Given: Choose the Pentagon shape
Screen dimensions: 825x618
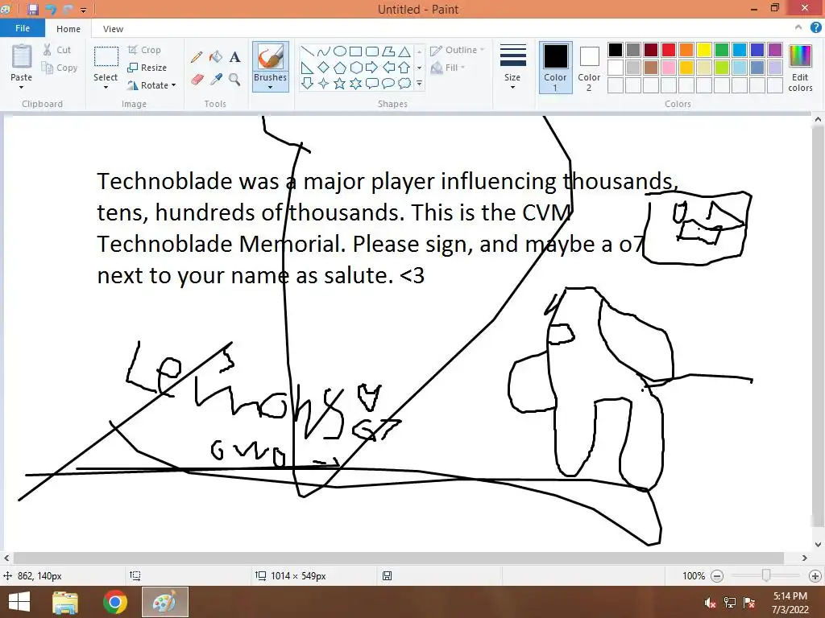Looking at the screenshot, I should (x=340, y=68).
